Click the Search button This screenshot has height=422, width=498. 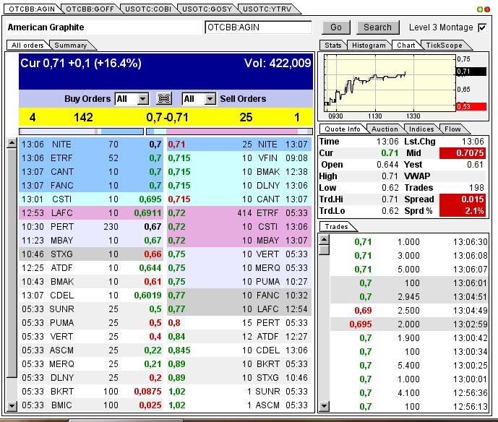pyautogui.click(x=377, y=27)
